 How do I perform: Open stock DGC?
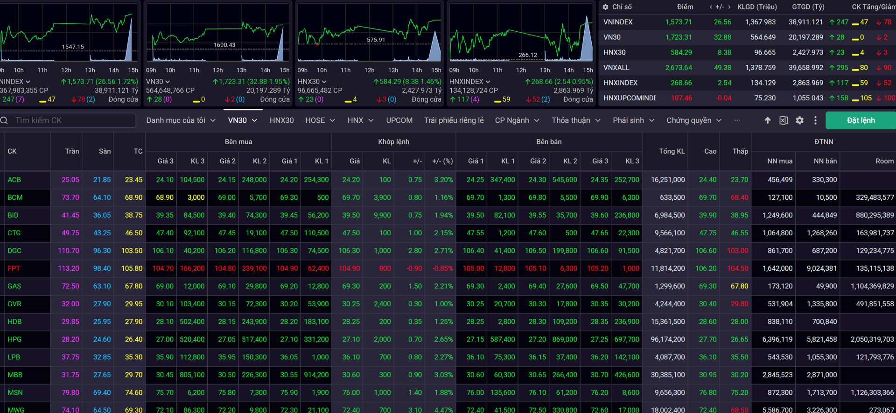(14, 251)
